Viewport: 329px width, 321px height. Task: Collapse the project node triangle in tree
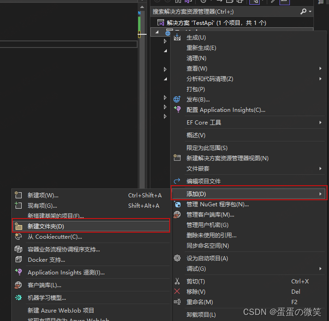tap(157, 32)
